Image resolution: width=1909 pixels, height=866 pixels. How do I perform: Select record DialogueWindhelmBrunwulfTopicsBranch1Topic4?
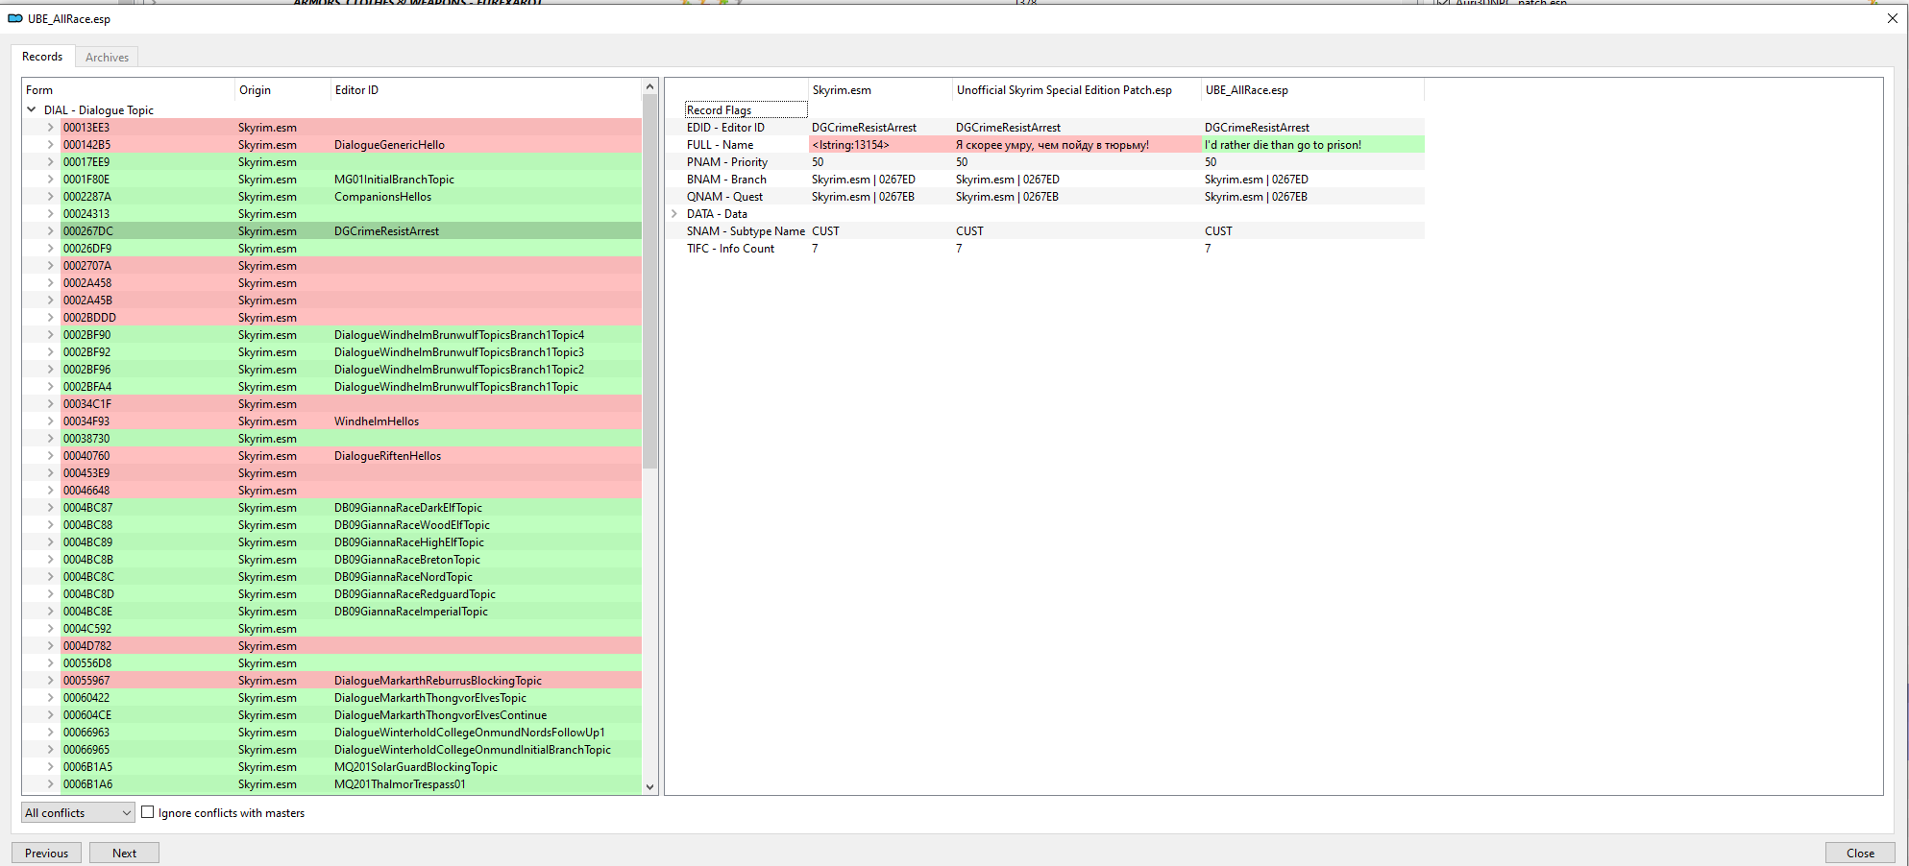point(351,335)
